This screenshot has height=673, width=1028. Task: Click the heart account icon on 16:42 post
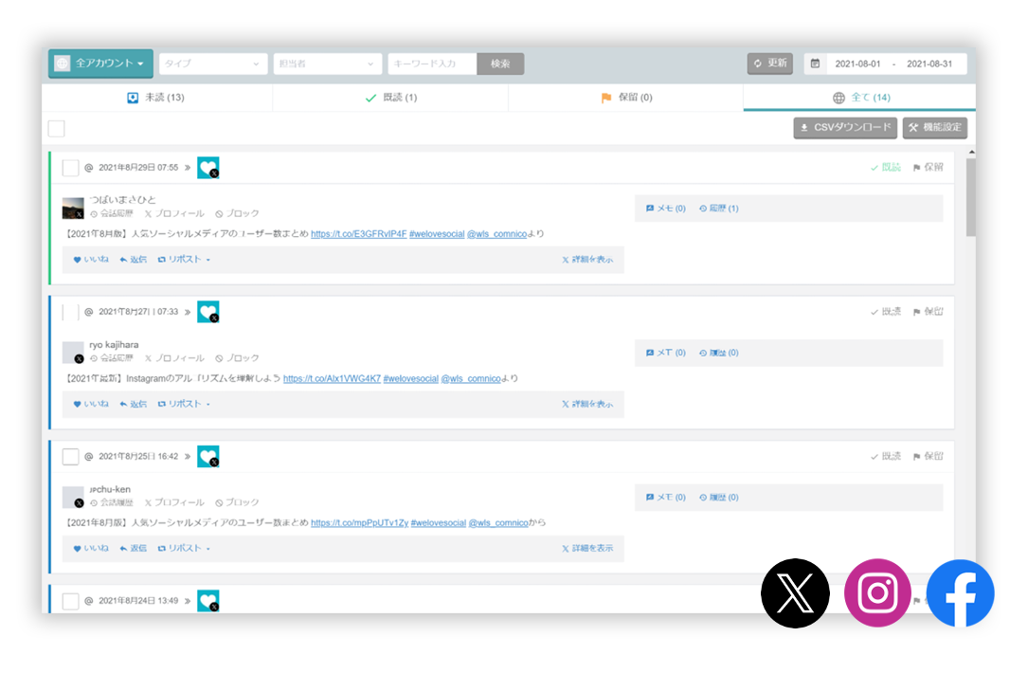pos(208,456)
